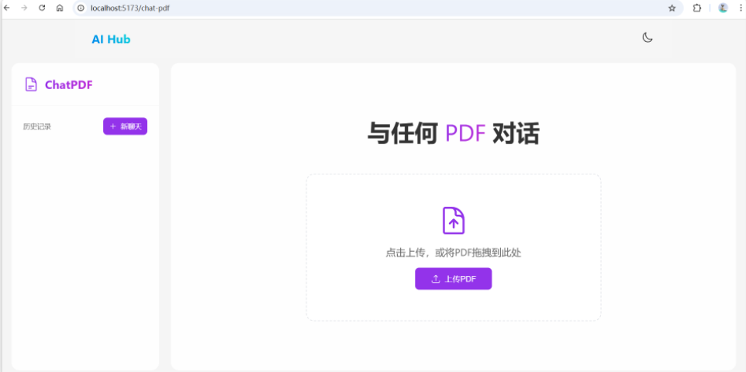Screen dimensions: 746x372
Task: Go to browser home icon
Action: (60, 8)
